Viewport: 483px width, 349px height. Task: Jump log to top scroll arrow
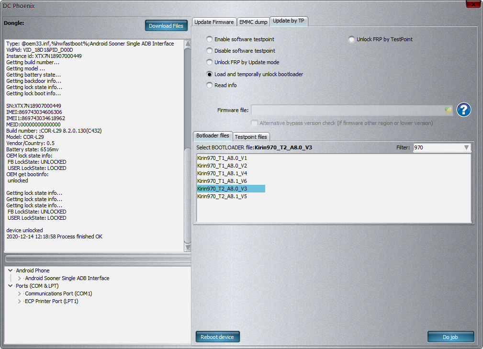point(188,44)
